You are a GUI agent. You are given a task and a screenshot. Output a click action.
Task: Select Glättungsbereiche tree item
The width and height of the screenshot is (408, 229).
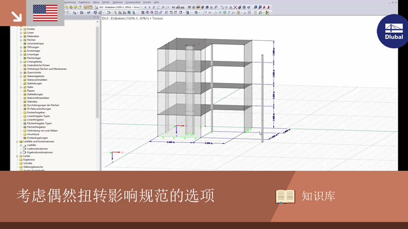[33, 167]
